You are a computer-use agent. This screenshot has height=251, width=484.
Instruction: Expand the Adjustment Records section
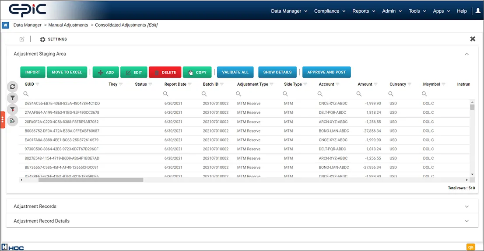[x=466, y=206]
